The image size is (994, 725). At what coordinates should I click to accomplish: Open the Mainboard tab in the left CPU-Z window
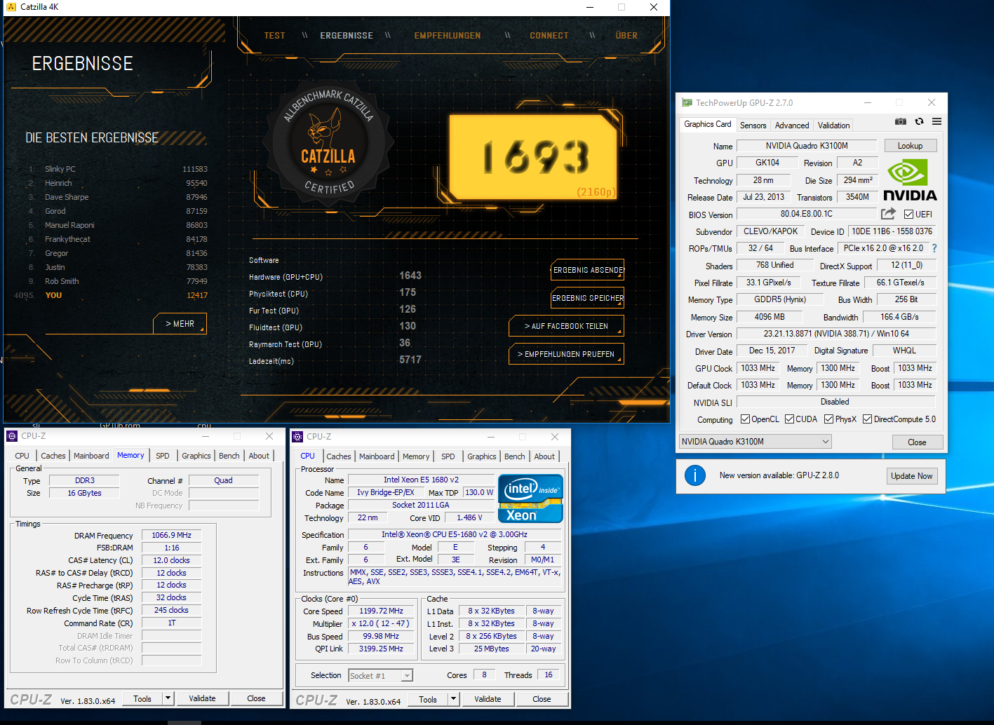click(91, 456)
